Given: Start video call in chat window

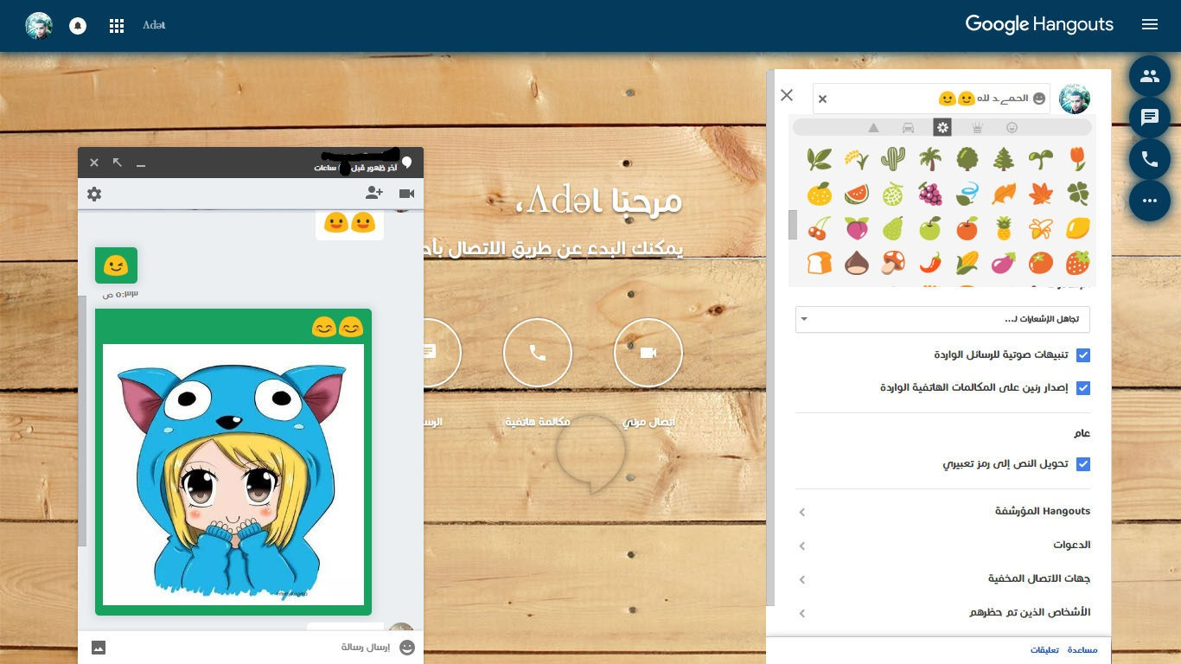Looking at the screenshot, I should 406,193.
